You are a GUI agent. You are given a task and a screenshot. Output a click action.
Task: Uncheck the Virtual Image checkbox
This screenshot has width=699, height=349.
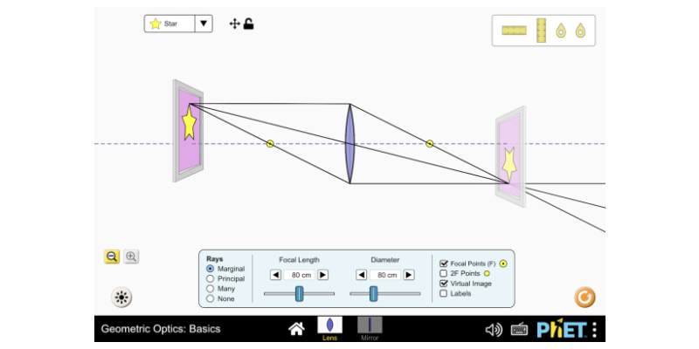444,284
